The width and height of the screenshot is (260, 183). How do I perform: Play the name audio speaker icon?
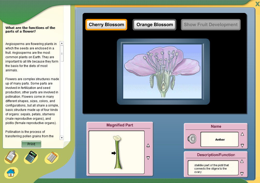coord(192,139)
